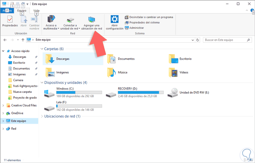Click the address bar Este equipo path

pos(43,40)
